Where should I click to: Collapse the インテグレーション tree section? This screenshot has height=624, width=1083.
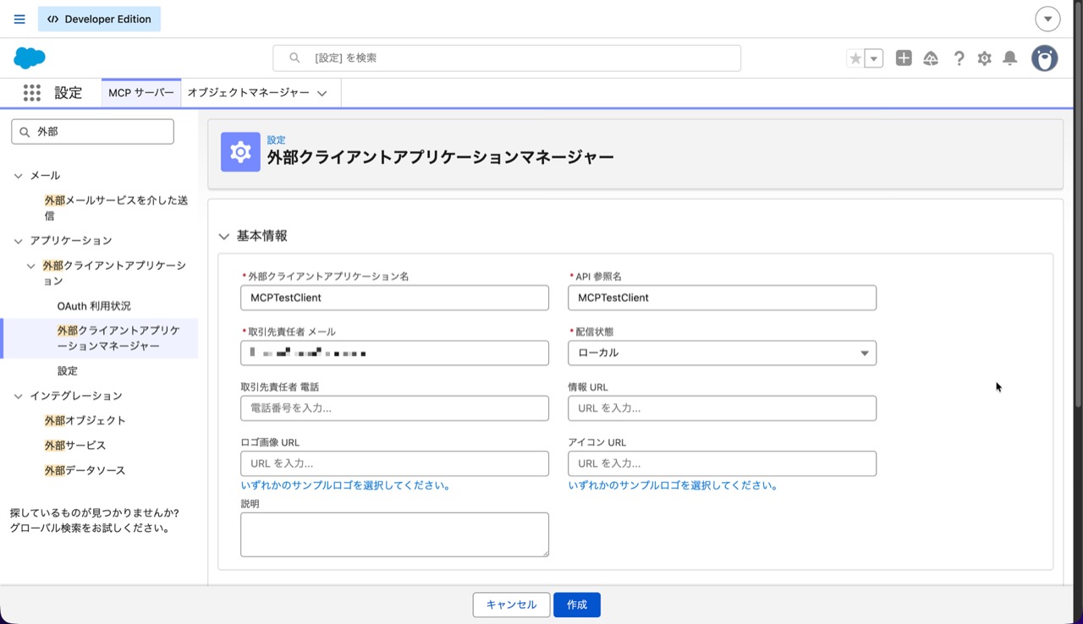click(x=19, y=396)
